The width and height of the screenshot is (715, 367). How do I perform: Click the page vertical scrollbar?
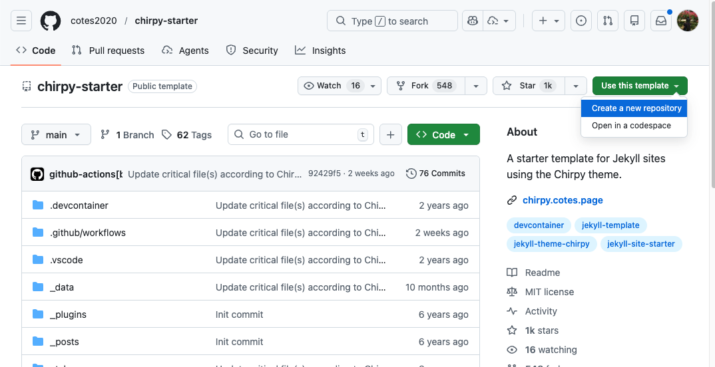click(712, 96)
